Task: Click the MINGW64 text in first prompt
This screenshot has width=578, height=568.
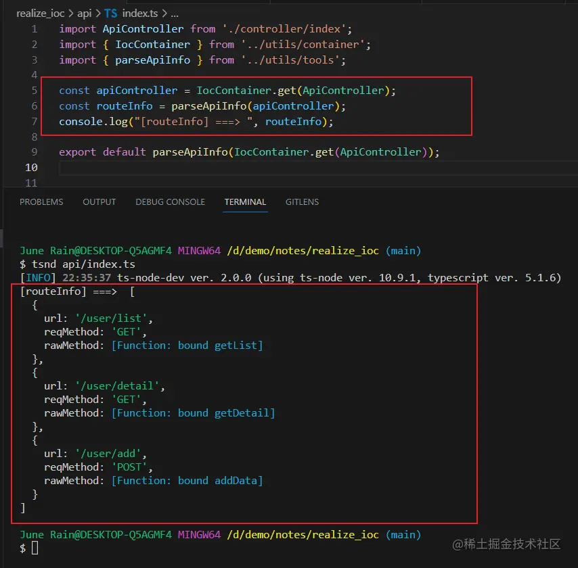Action: tap(199, 251)
